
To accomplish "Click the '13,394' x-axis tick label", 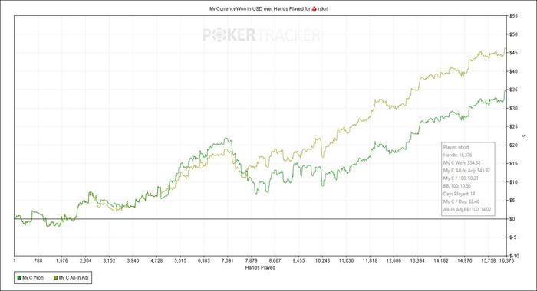I will pyautogui.click(x=417, y=260).
